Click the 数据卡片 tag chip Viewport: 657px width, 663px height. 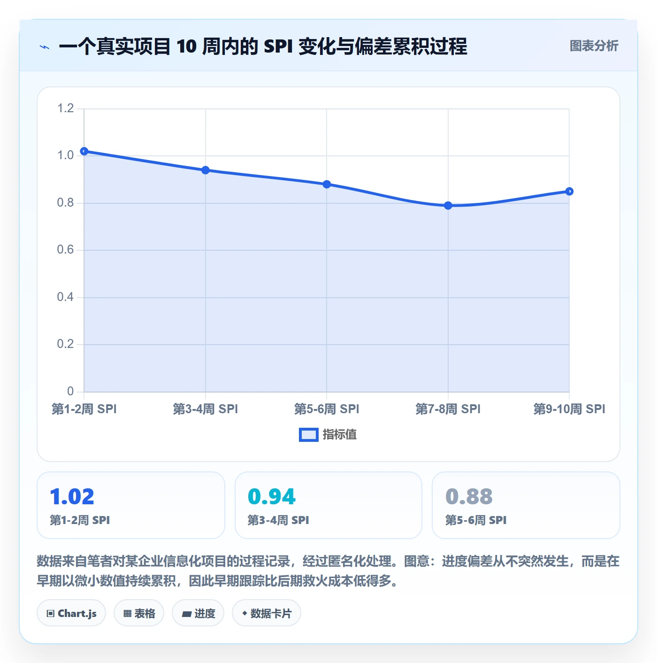click(x=267, y=613)
